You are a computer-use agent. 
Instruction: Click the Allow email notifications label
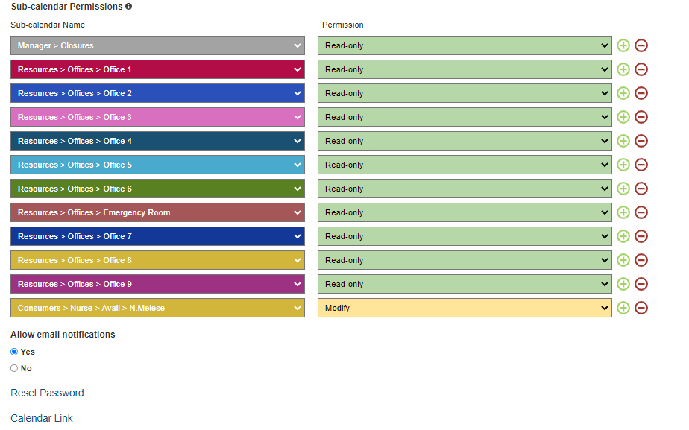pyautogui.click(x=63, y=335)
